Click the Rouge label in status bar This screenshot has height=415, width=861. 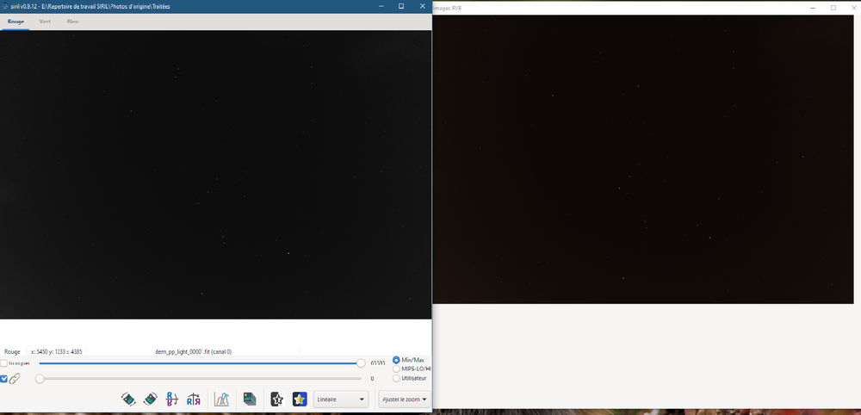click(x=12, y=352)
